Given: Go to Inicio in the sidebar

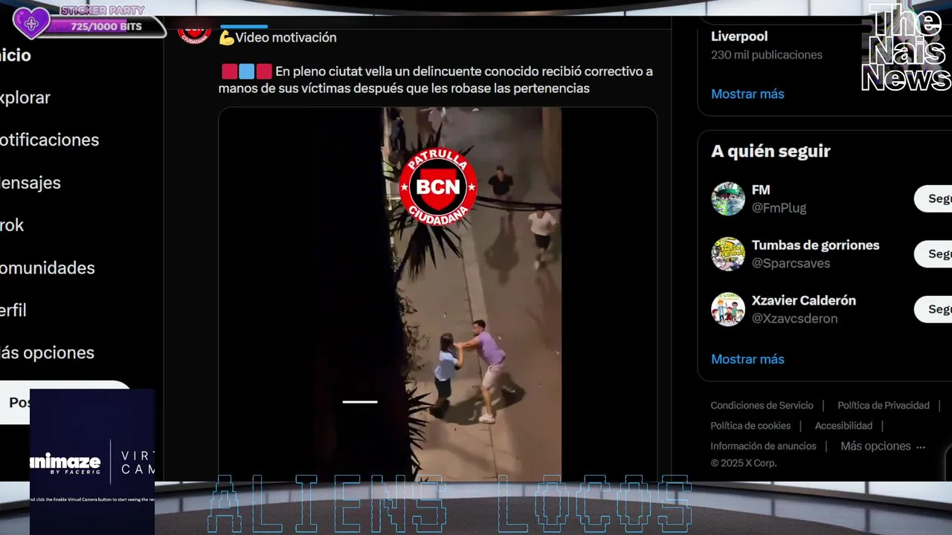Looking at the screenshot, I should pyautogui.click(x=16, y=55).
